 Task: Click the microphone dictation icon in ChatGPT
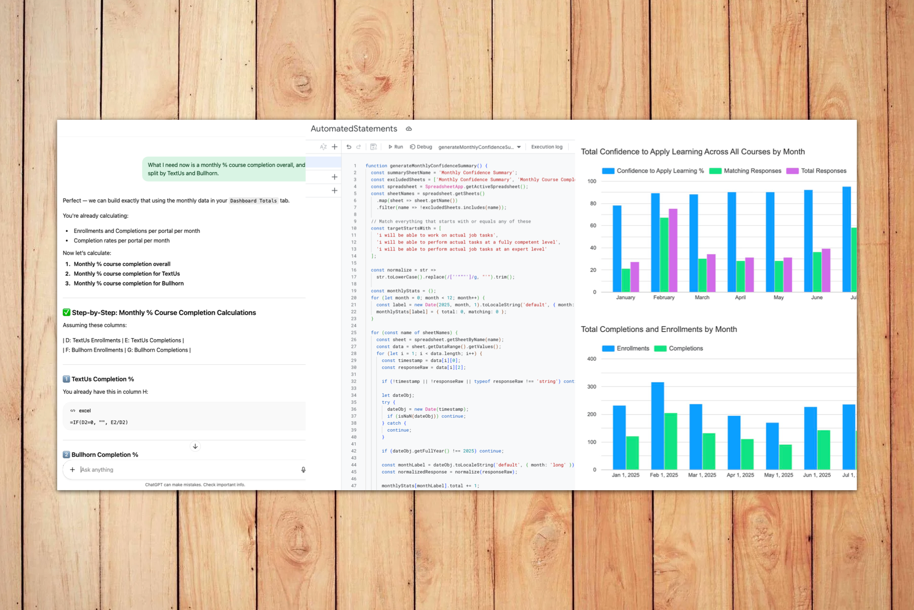pyautogui.click(x=303, y=470)
